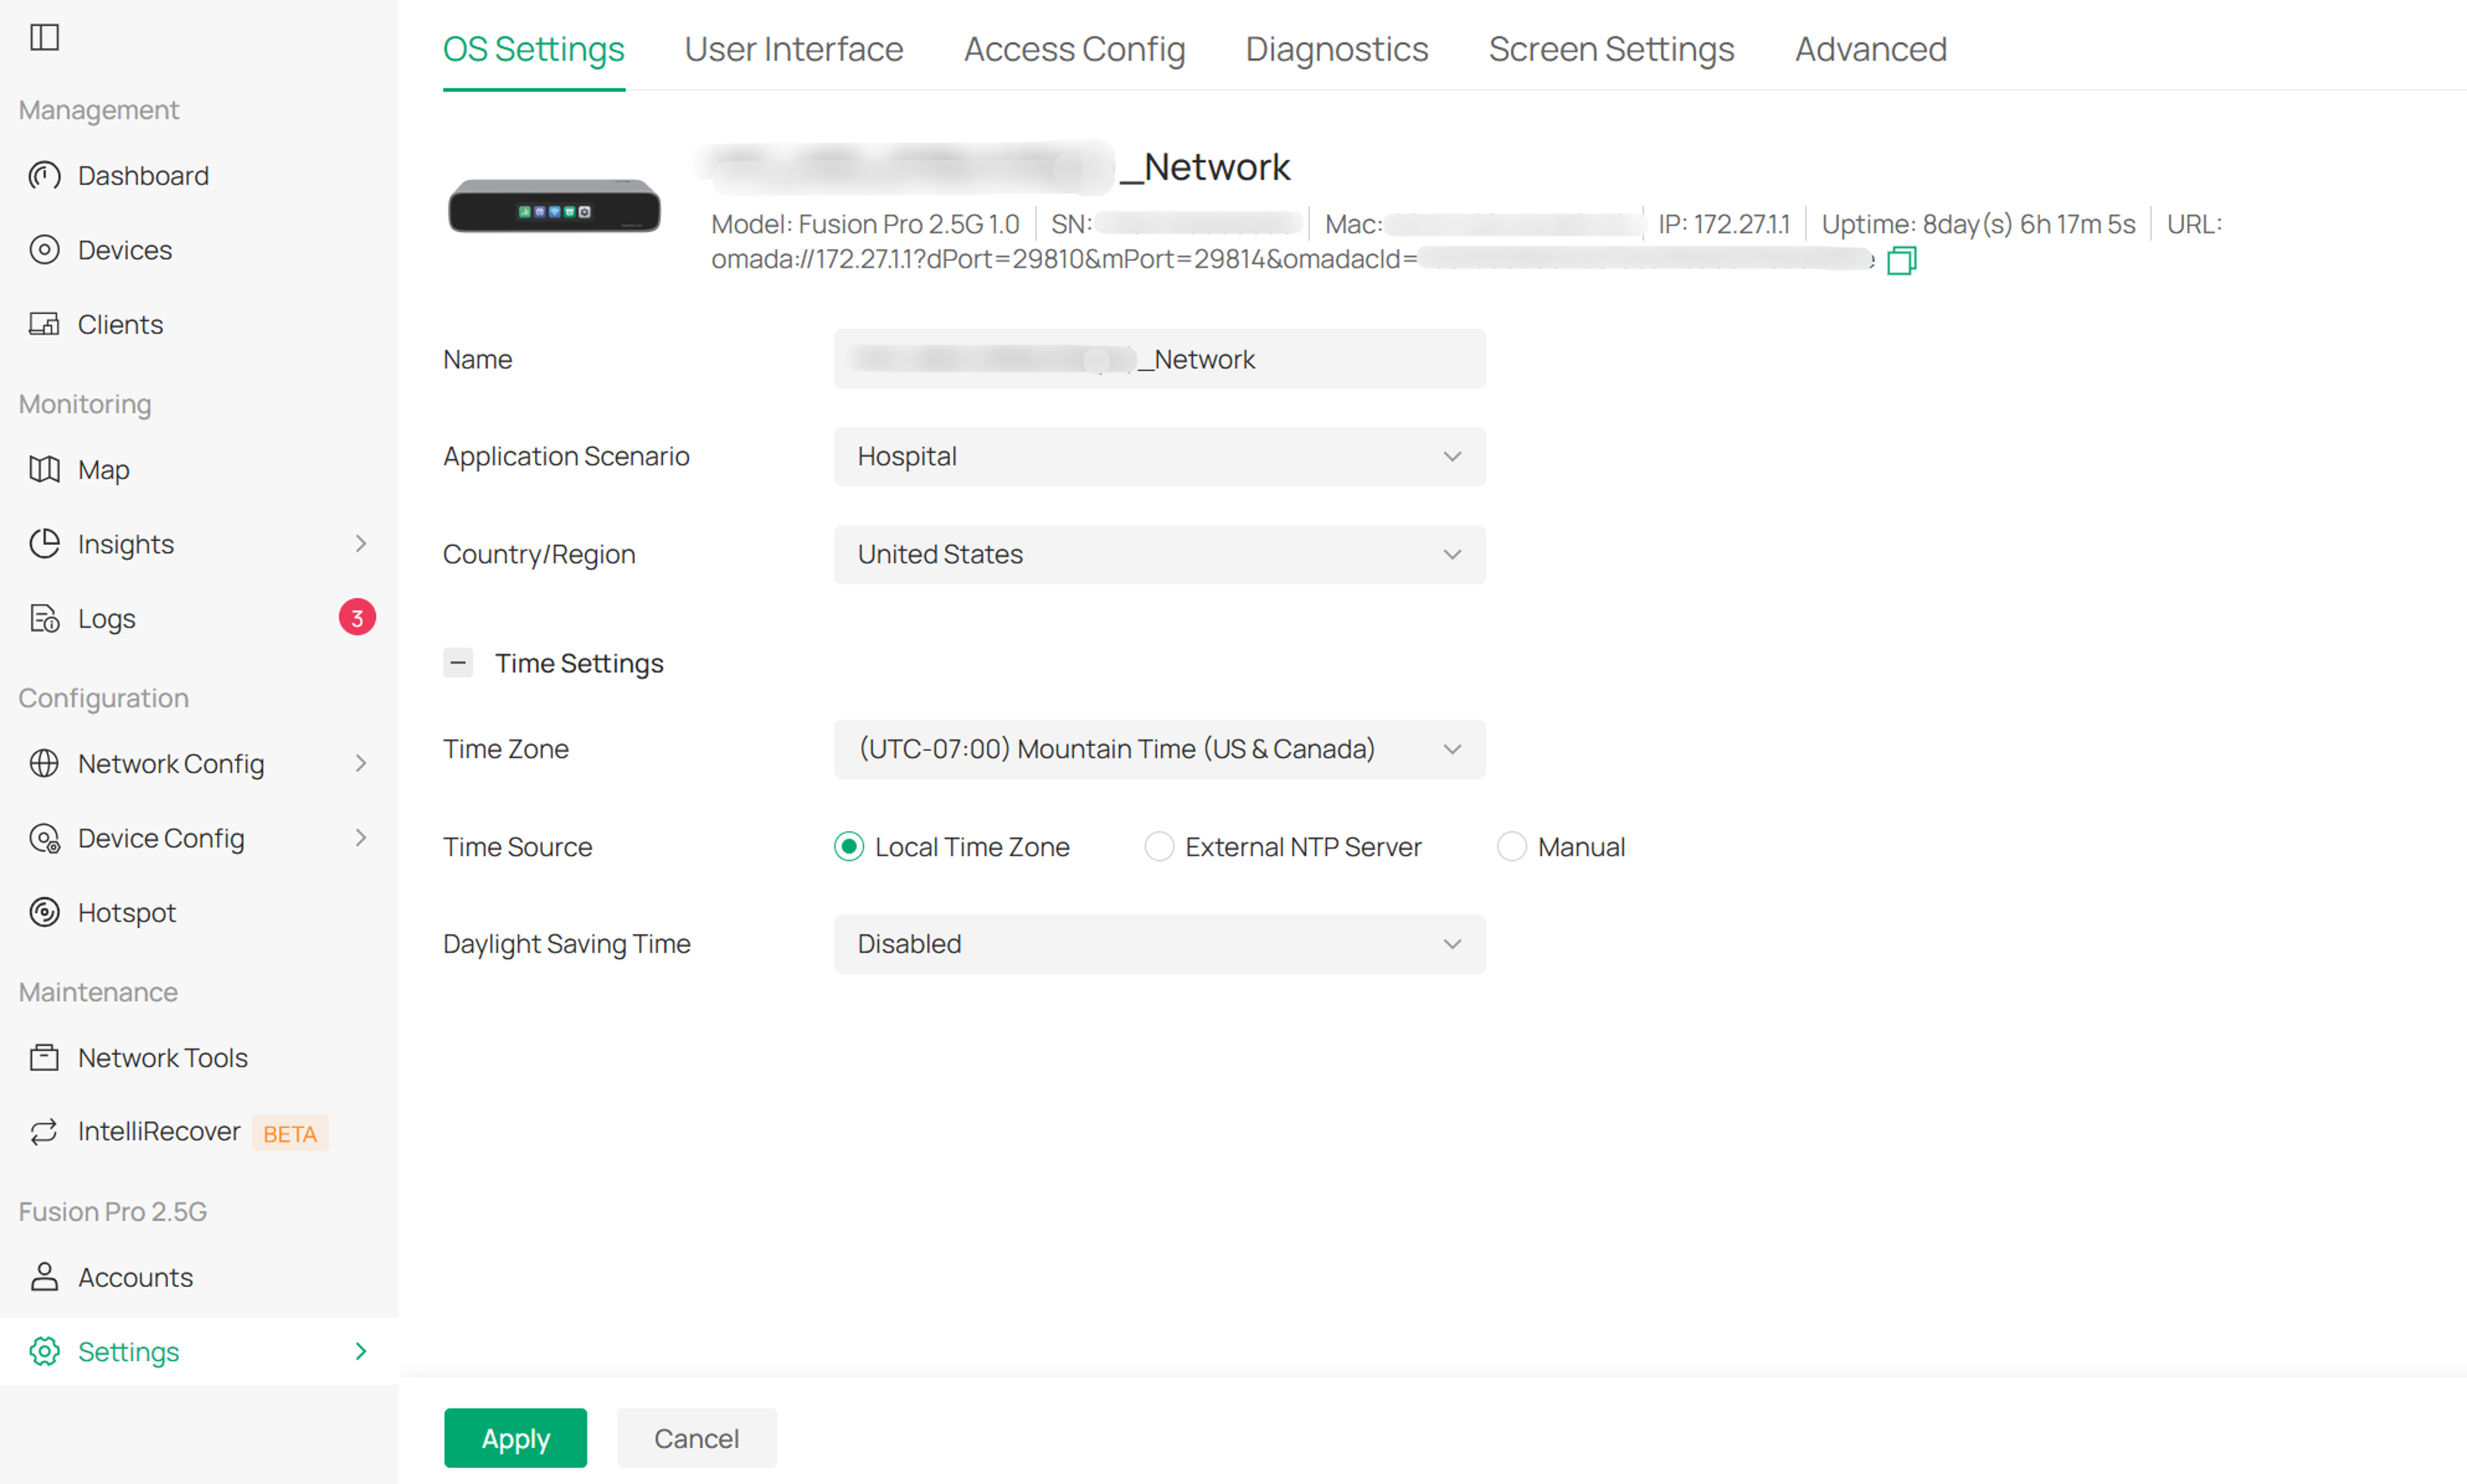The height and width of the screenshot is (1484, 2467).
Task: Open the Hotspot icon
Action: pos(44,912)
